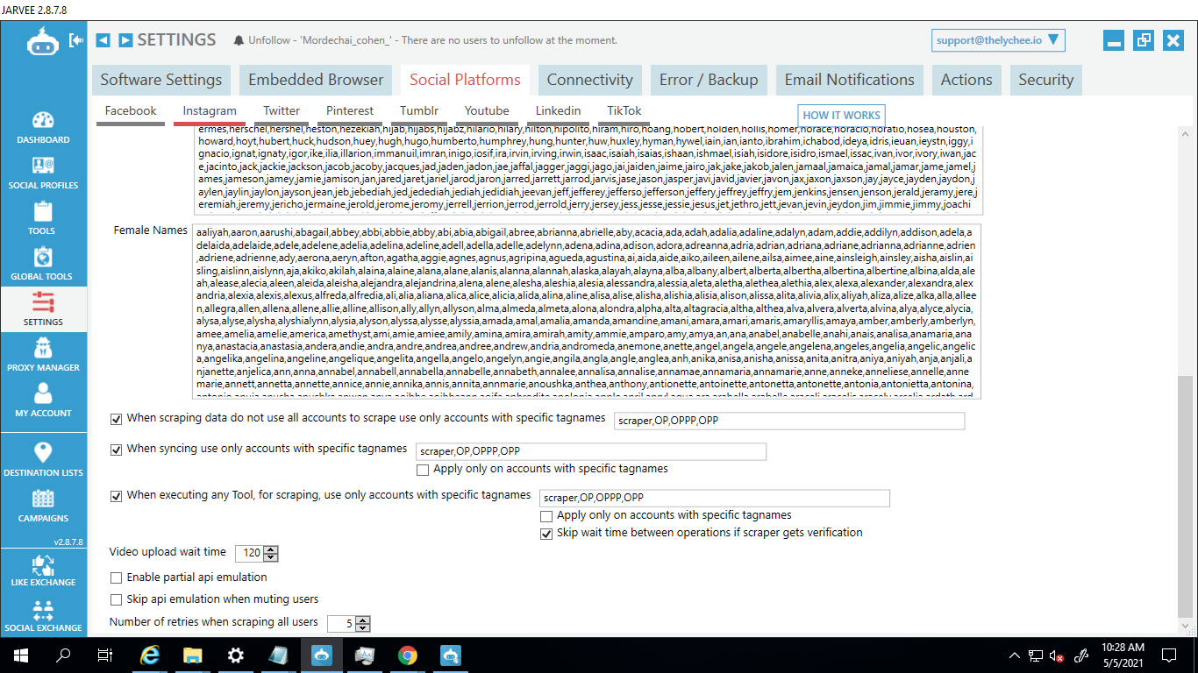Decrease number of retries when scraping
This screenshot has width=1198, height=673.
click(x=363, y=628)
